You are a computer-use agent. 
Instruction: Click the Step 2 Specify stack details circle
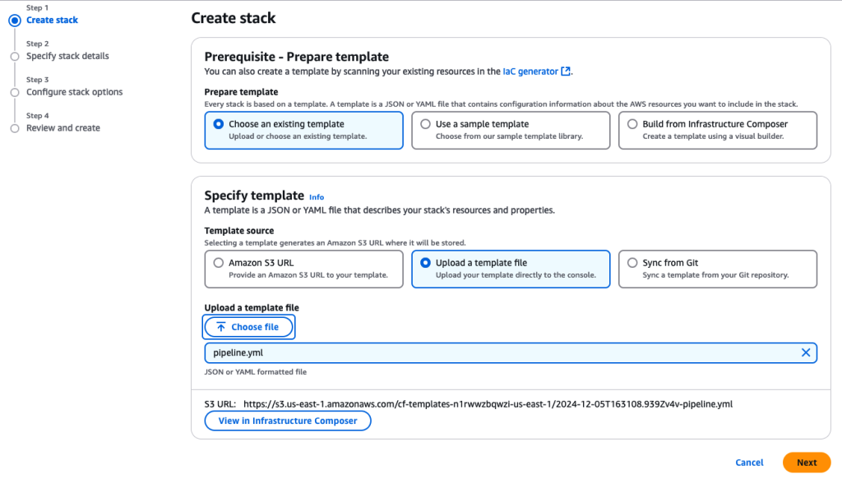pos(14,56)
